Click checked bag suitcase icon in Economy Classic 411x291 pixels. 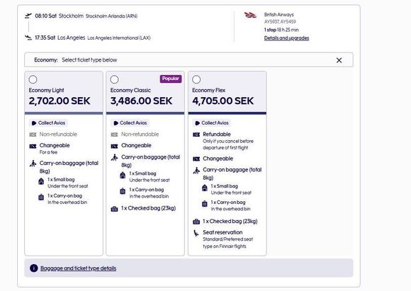(114, 209)
